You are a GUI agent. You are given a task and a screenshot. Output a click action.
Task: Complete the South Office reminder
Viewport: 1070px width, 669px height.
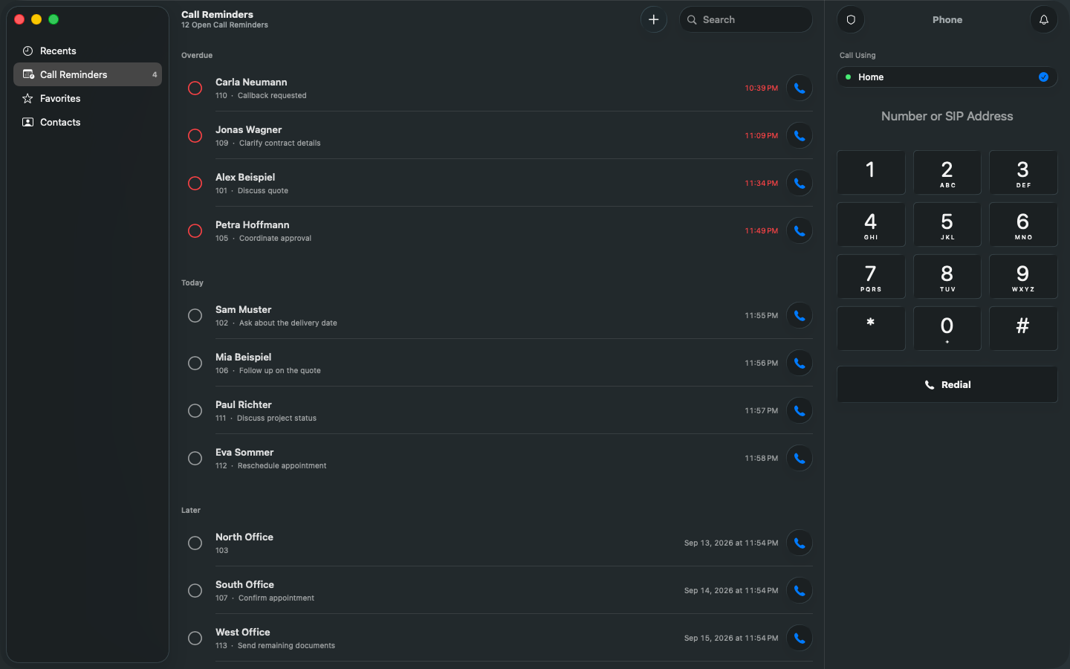[x=195, y=590]
